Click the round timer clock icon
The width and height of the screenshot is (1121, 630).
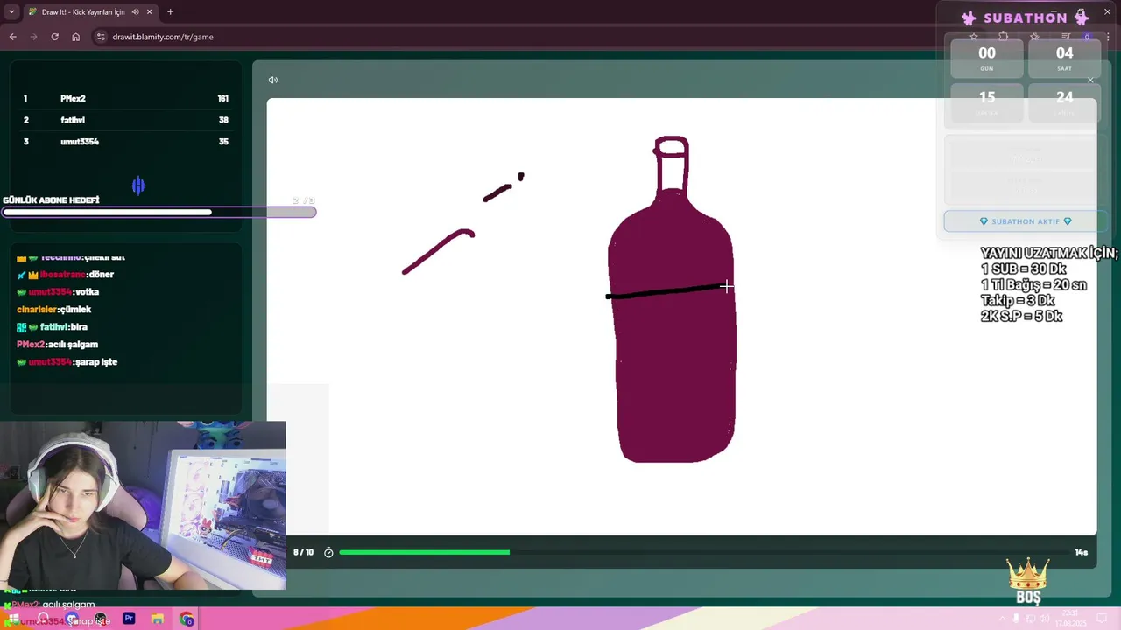tap(329, 552)
